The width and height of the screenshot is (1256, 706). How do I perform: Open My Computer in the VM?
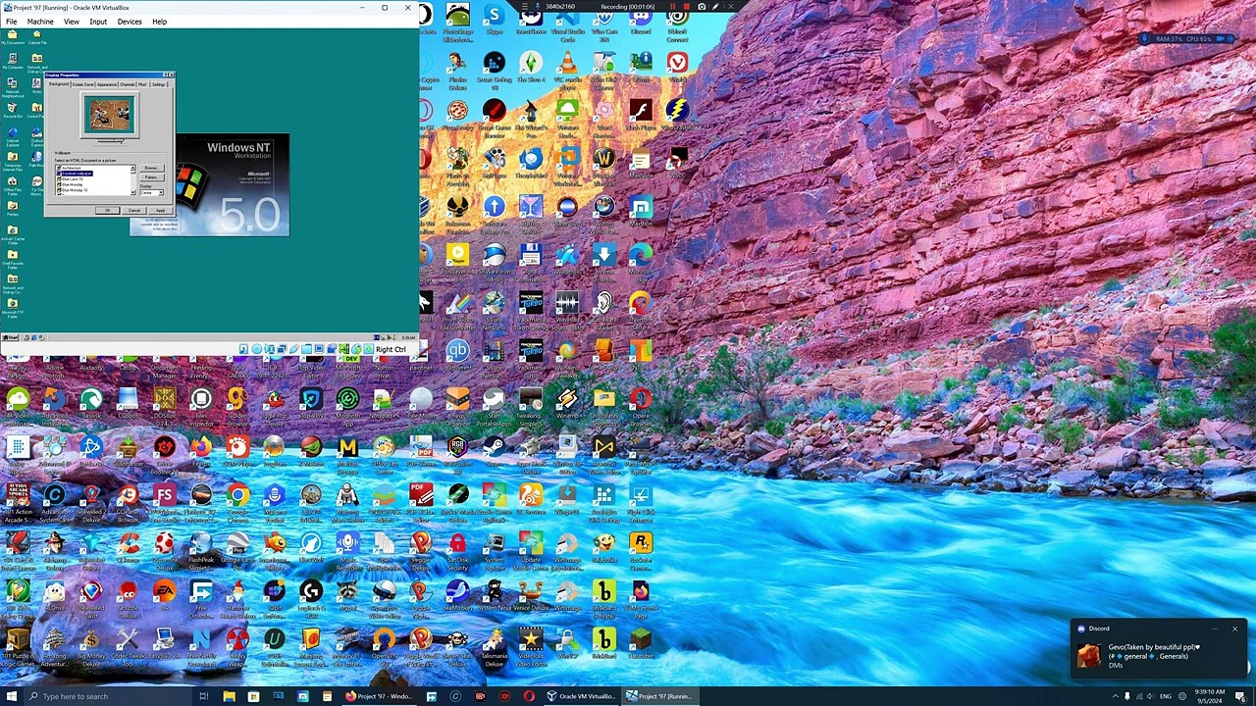click(12, 59)
